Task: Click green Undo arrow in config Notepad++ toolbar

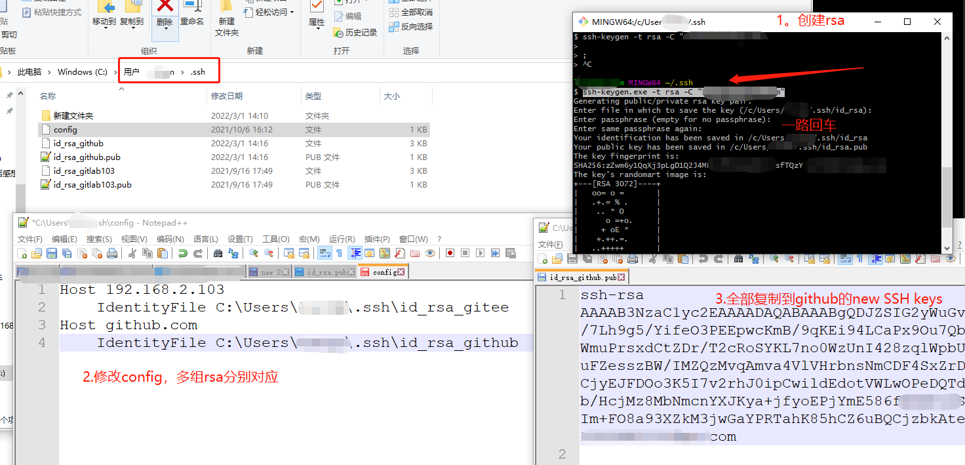Action: pyautogui.click(x=182, y=253)
